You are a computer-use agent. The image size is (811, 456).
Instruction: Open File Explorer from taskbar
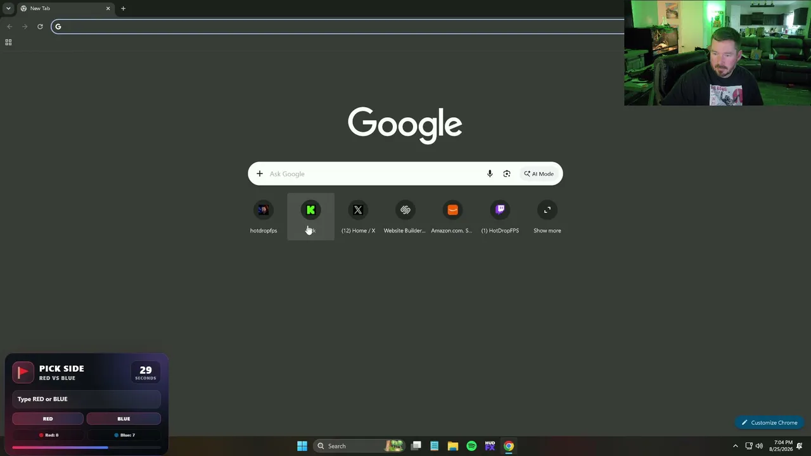pos(453,446)
